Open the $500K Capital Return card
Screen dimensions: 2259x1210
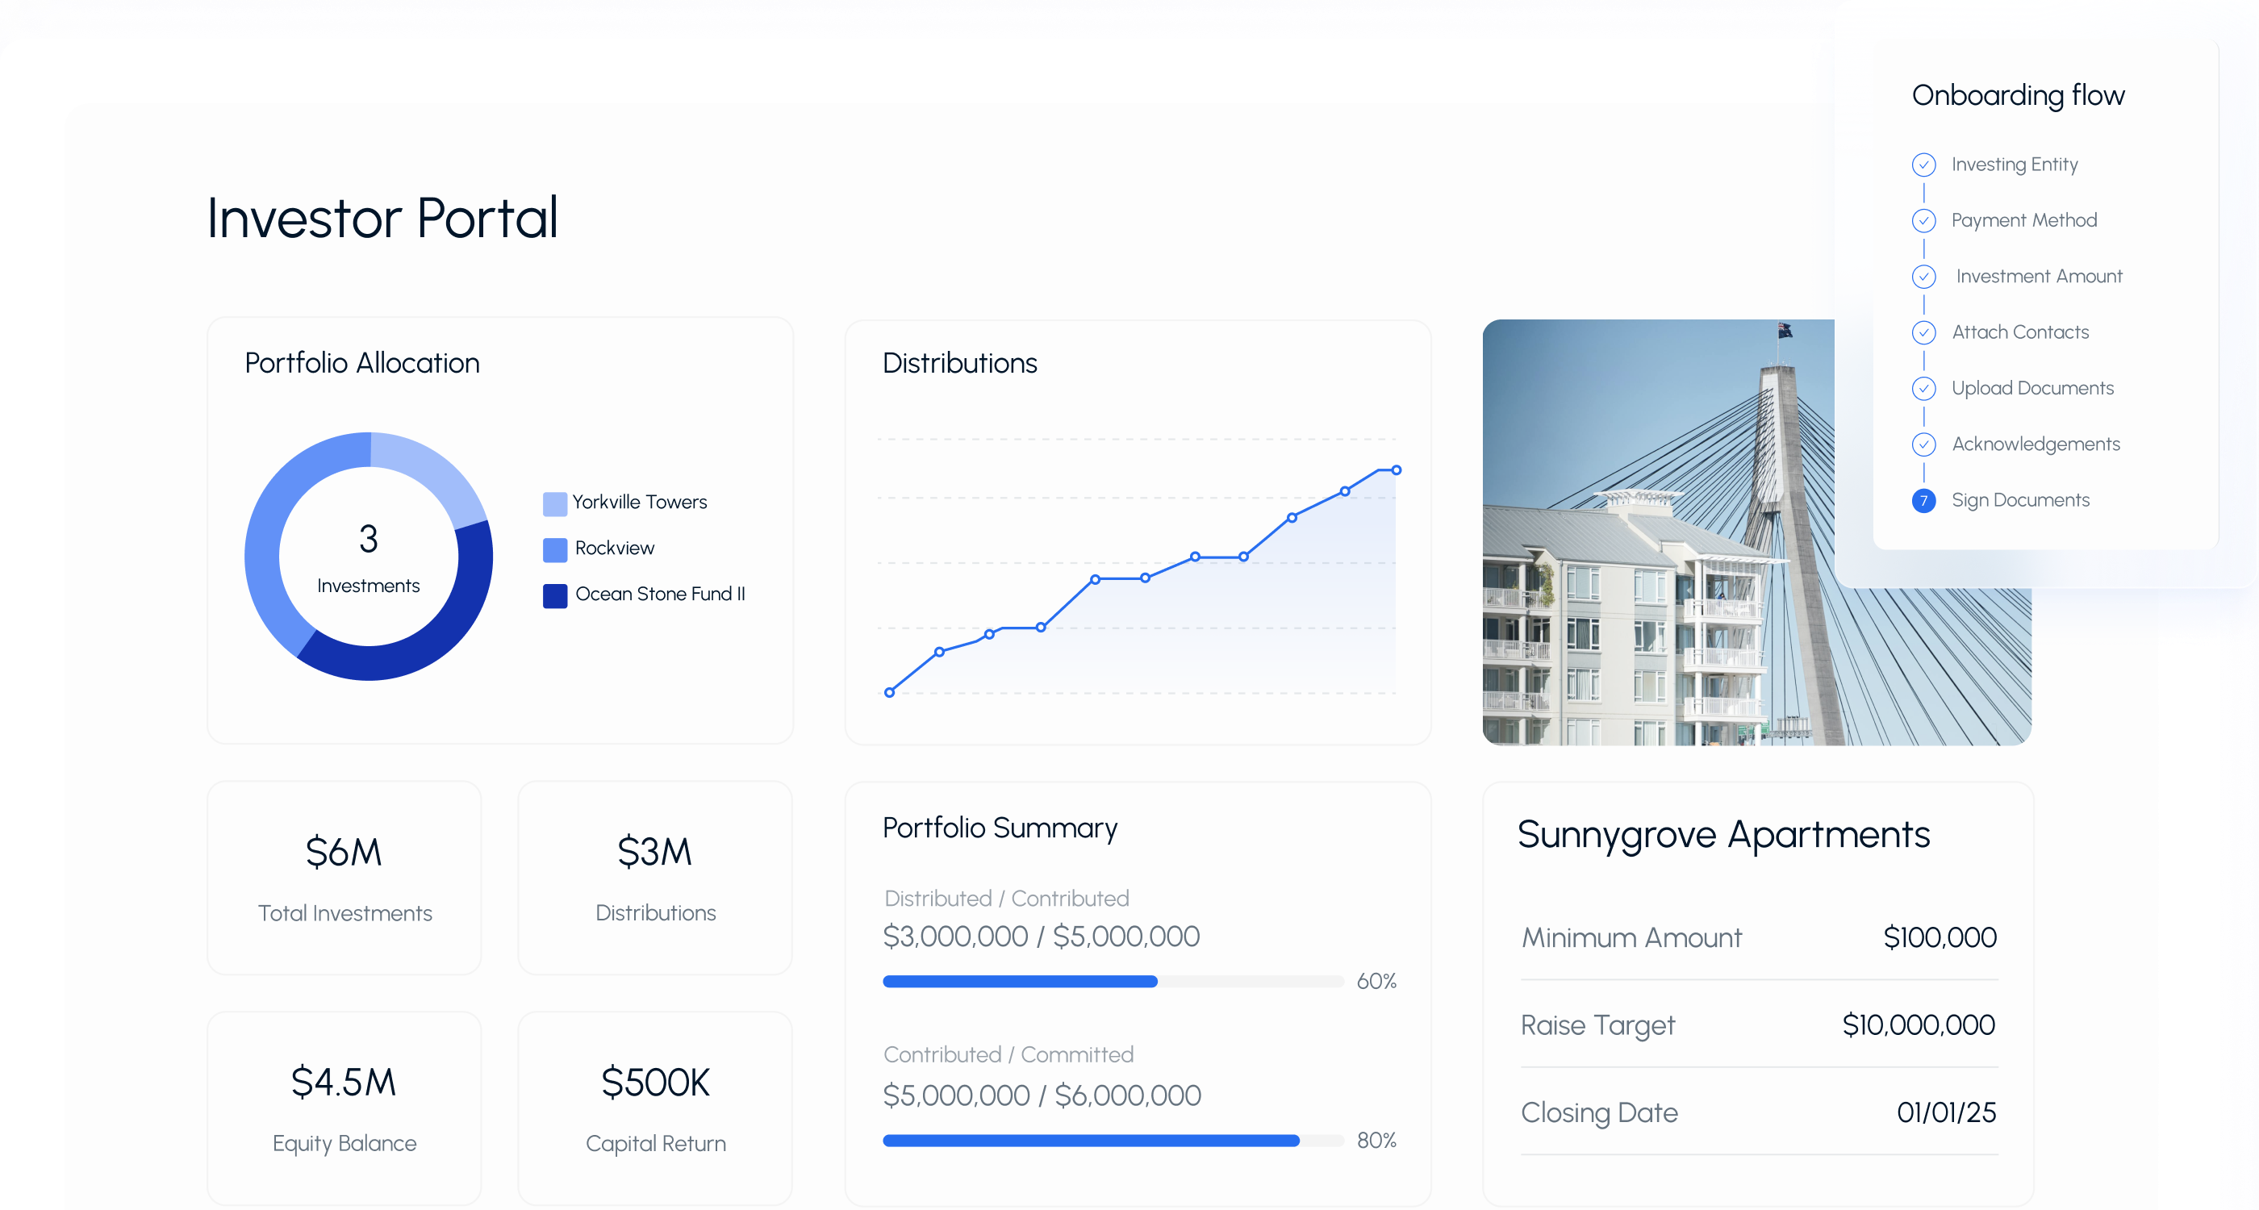(655, 1108)
